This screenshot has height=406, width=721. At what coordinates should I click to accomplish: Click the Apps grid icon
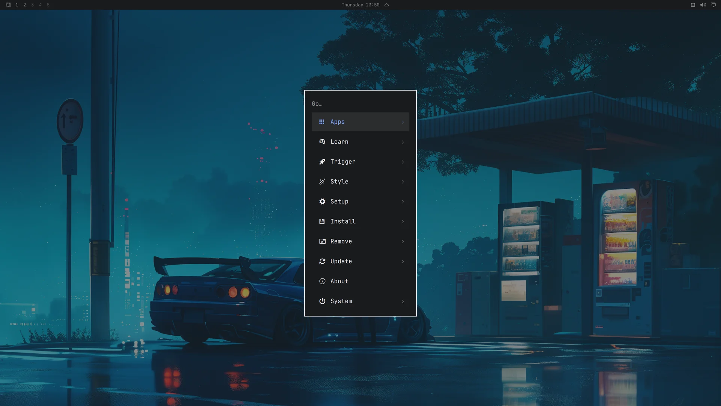pos(321,122)
